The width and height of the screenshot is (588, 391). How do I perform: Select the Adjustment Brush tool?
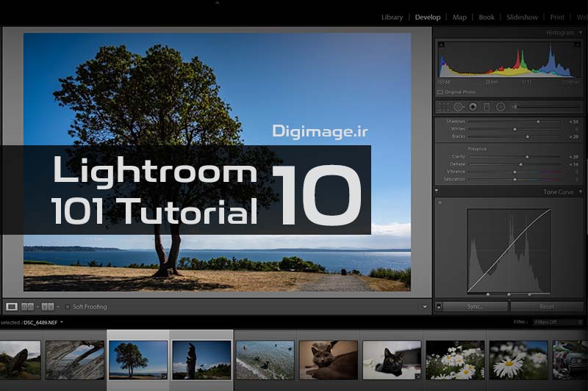point(514,107)
